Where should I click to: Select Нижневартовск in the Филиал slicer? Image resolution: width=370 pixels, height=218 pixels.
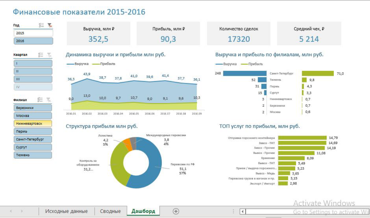pyautogui.click(x=33, y=123)
